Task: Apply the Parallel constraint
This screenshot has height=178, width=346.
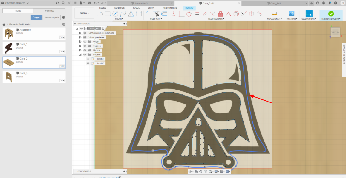Action: coord(205,14)
